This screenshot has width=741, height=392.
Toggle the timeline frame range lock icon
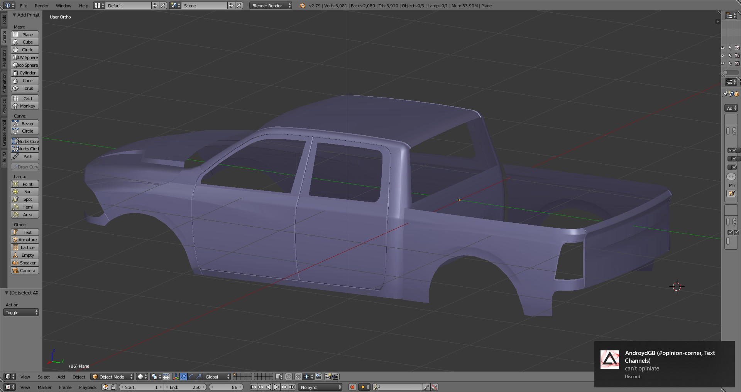113,387
